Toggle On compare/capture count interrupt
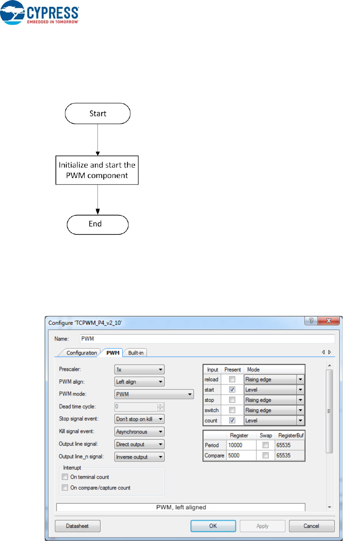The image size is (343, 541). tap(65, 488)
